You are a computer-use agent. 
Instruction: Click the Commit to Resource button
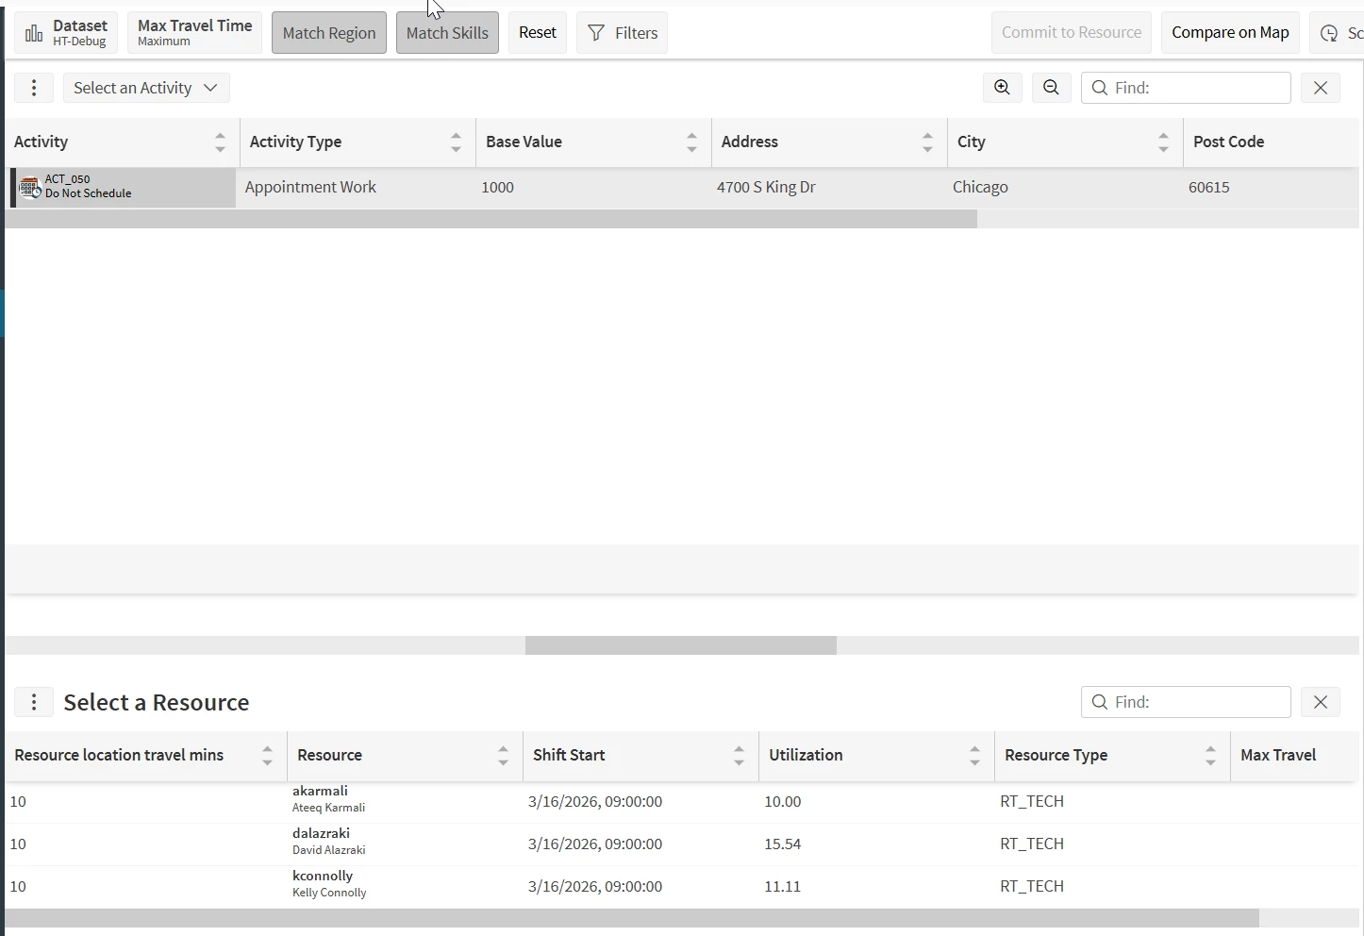(x=1072, y=33)
